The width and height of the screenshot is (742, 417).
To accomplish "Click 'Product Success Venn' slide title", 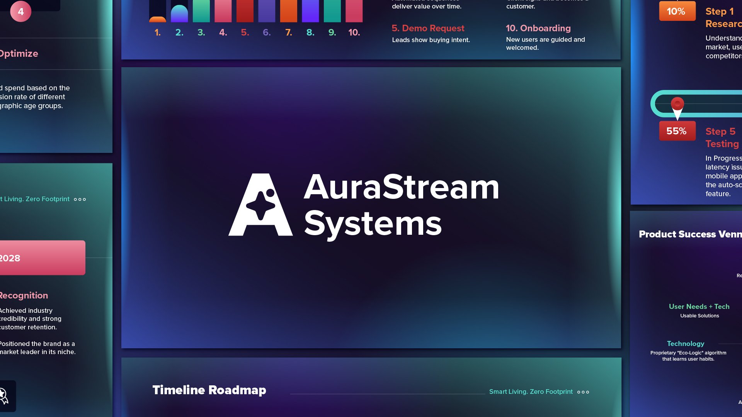I will pyautogui.click(x=690, y=234).
